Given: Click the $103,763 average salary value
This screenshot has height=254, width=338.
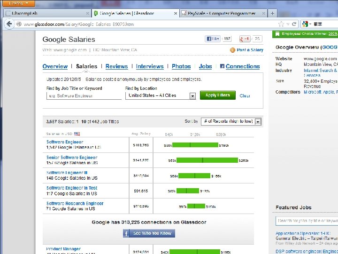Looking at the screenshot, I should (x=141, y=145).
